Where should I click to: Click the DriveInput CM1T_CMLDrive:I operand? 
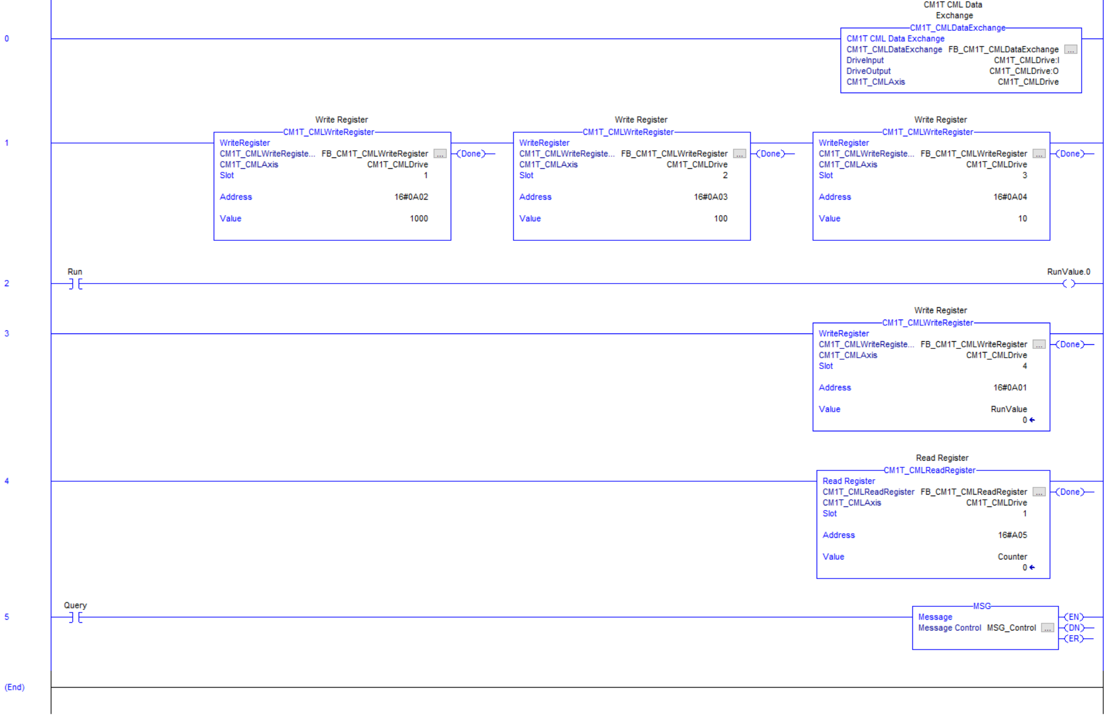tap(1026, 60)
